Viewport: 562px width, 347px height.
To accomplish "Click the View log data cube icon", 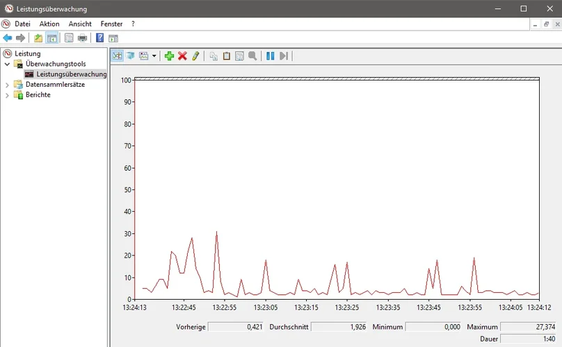I will 130,56.
